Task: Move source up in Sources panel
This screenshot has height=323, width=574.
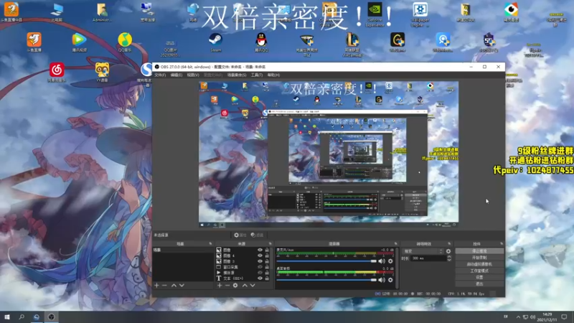Action: [x=245, y=285]
